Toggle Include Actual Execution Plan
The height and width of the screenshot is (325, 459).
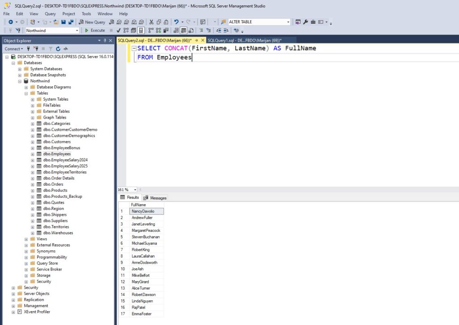point(151,30)
